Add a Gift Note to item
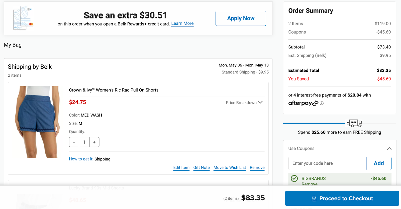The image size is (401, 209). (201, 168)
